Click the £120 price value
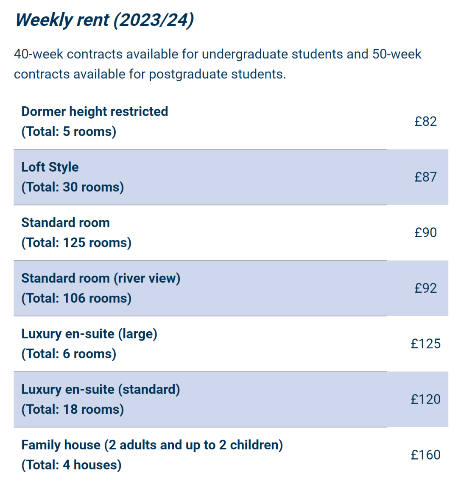Screen dimensions: 458x482 click(426, 399)
